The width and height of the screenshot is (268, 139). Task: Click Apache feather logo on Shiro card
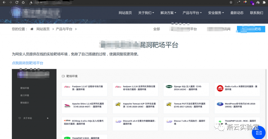coord(67,106)
